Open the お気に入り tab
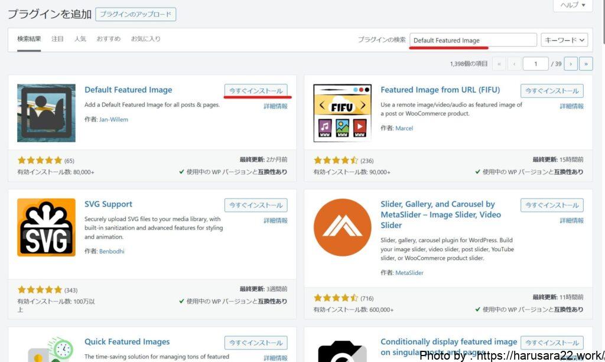 (x=145, y=39)
